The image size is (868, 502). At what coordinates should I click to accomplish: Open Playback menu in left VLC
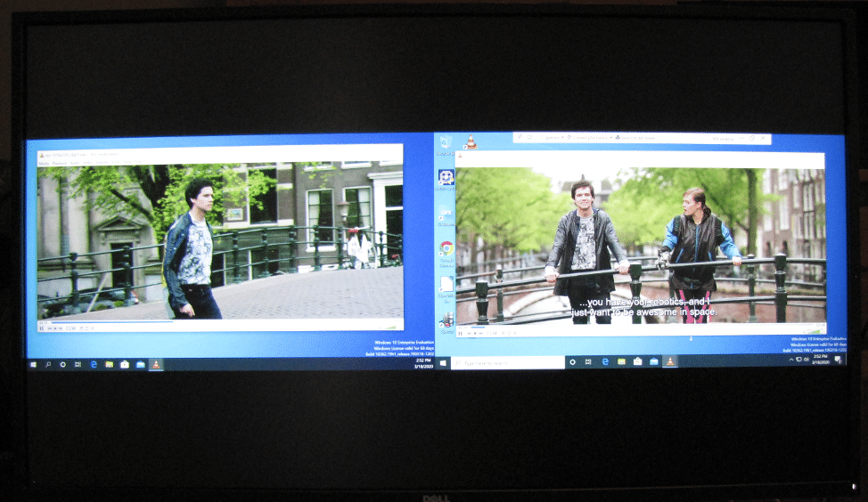click(x=59, y=164)
